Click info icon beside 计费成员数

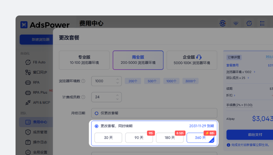(x=83, y=97)
